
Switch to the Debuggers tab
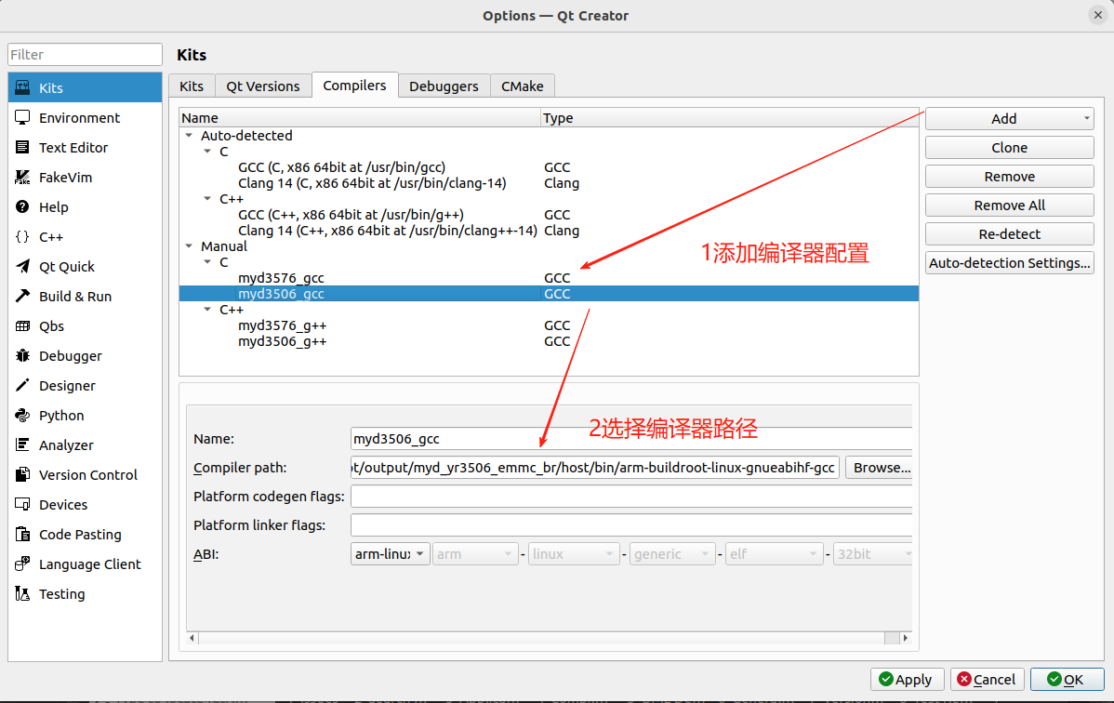pos(444,86)
